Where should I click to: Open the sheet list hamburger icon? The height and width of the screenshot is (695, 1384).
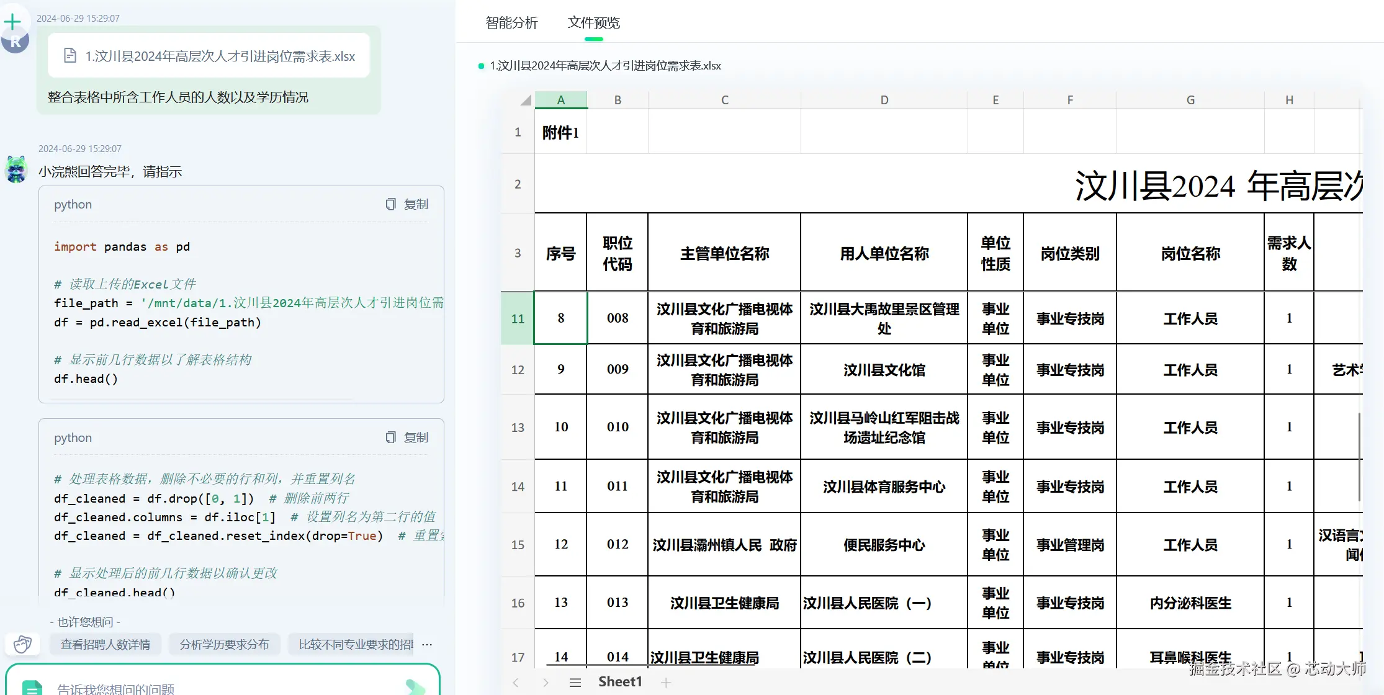pyautogui.click(x=575, y=683)
